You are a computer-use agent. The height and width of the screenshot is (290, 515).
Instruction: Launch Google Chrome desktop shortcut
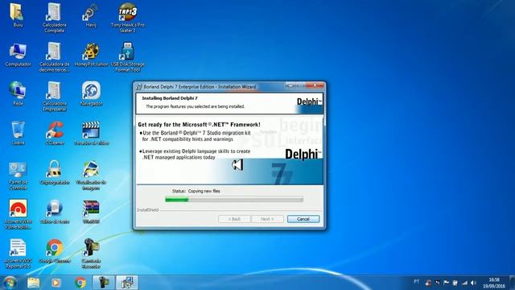[x=55, y=251]
